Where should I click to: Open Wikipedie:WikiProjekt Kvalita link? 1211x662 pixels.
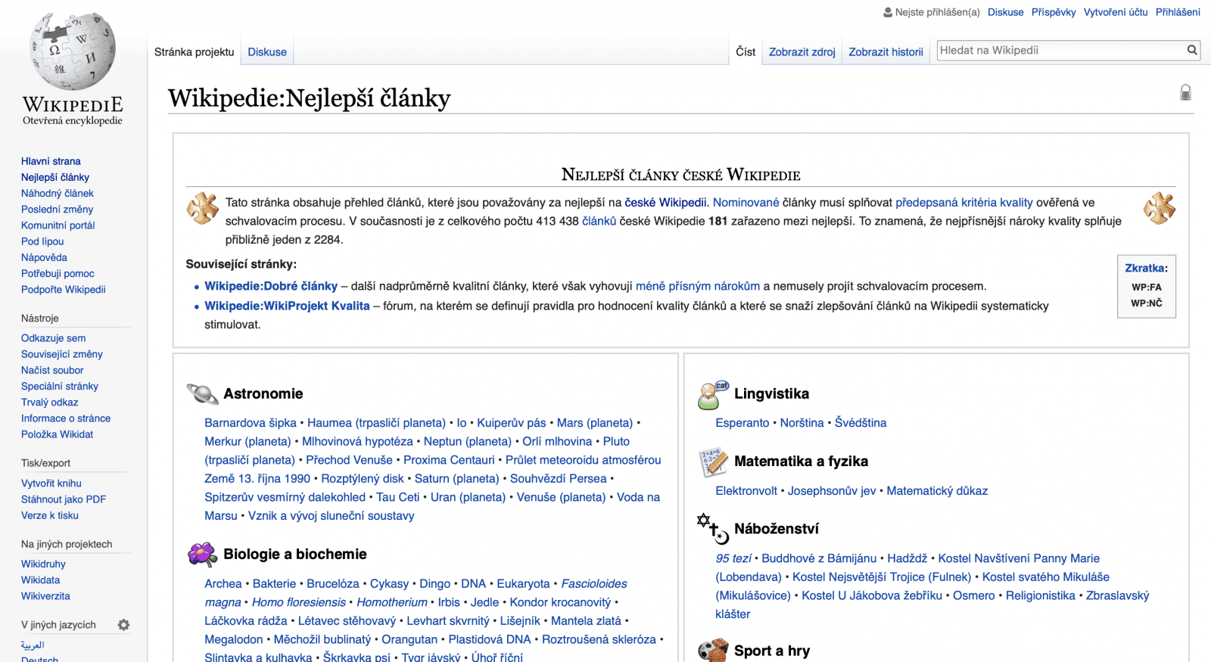287,306
